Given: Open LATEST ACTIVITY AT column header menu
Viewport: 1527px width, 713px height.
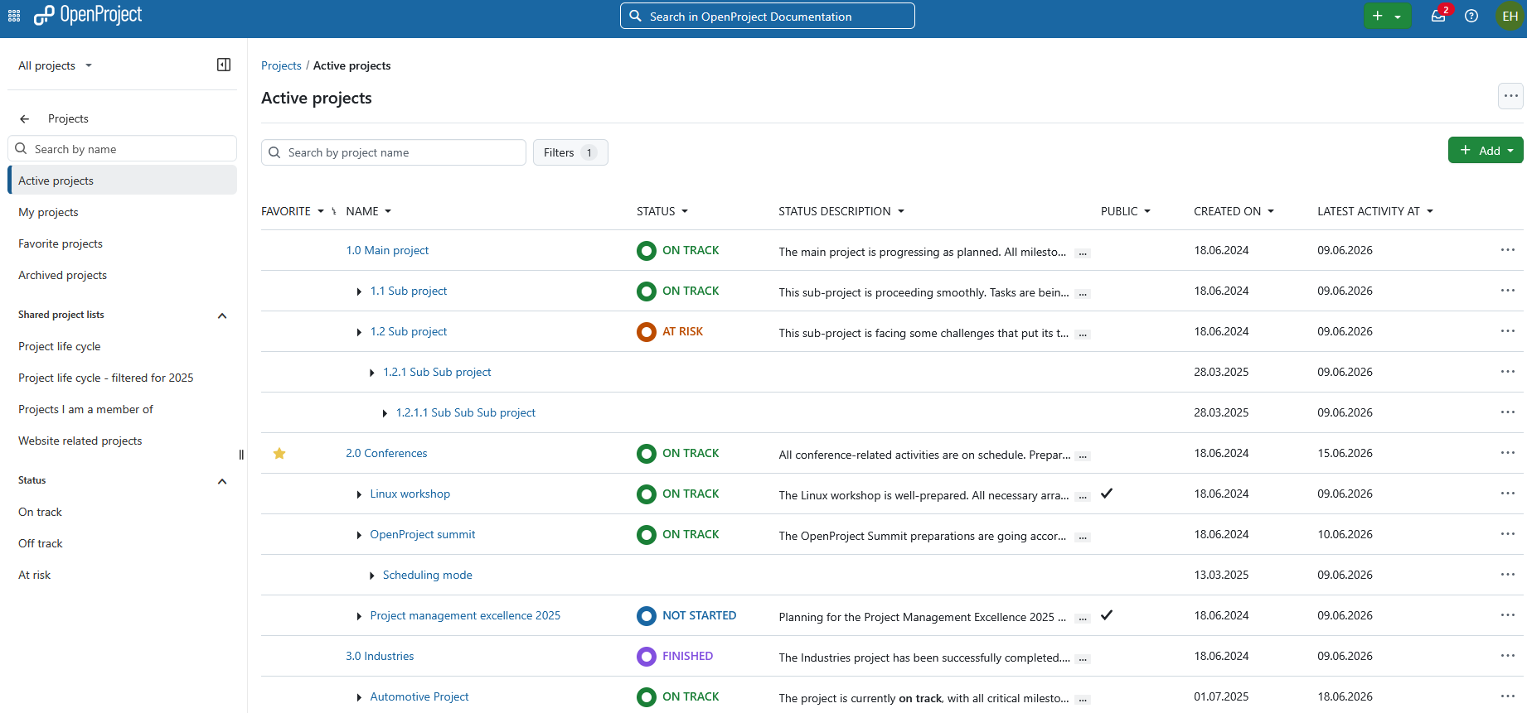Looking at the screenshot, I should [1375, 211].
